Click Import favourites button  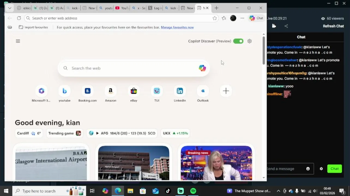coord(33,27)
